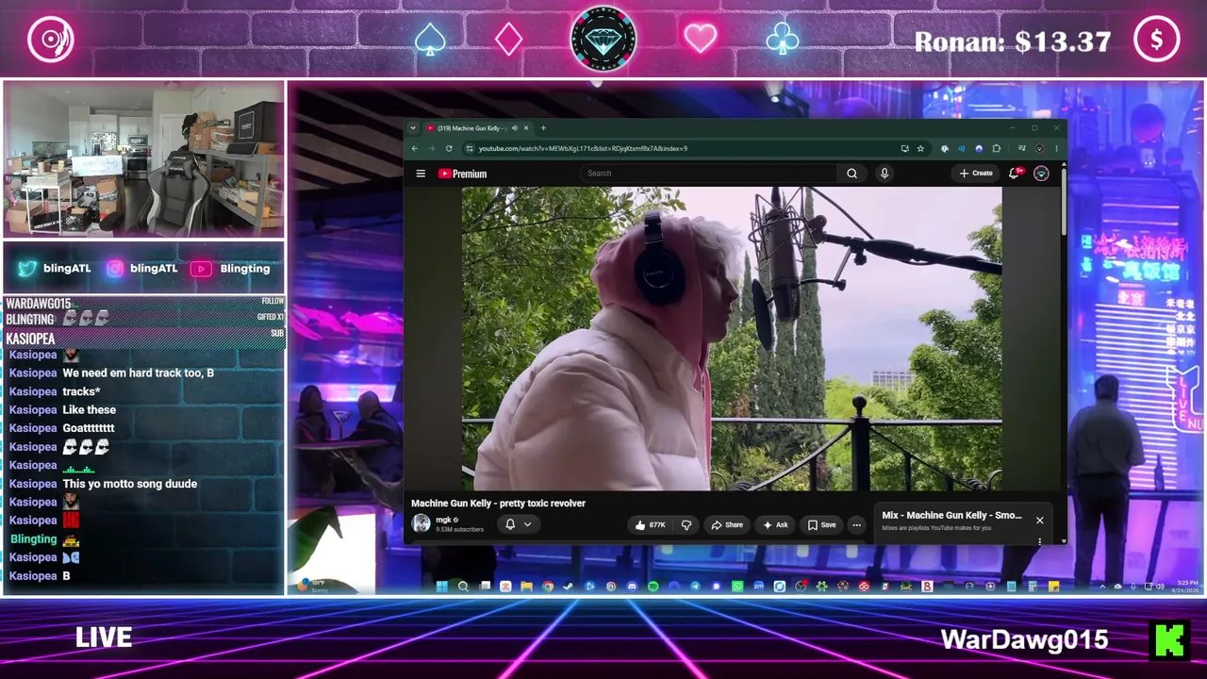Click chat message "This yo motto song duude"
Screen dimensions: 1207x679
click(x=130, y=484)
